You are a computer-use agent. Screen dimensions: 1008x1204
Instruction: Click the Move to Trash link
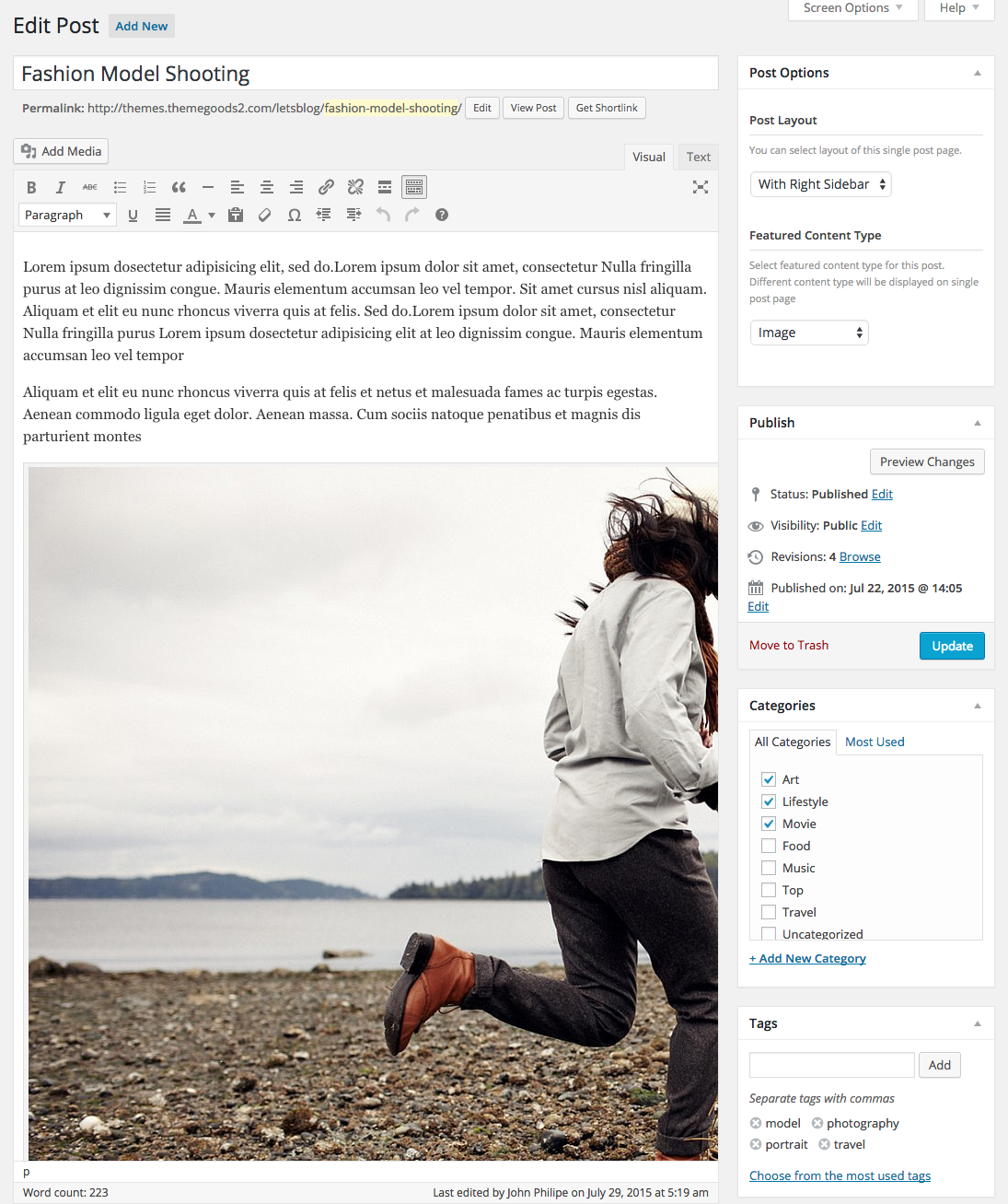(789, 645)
